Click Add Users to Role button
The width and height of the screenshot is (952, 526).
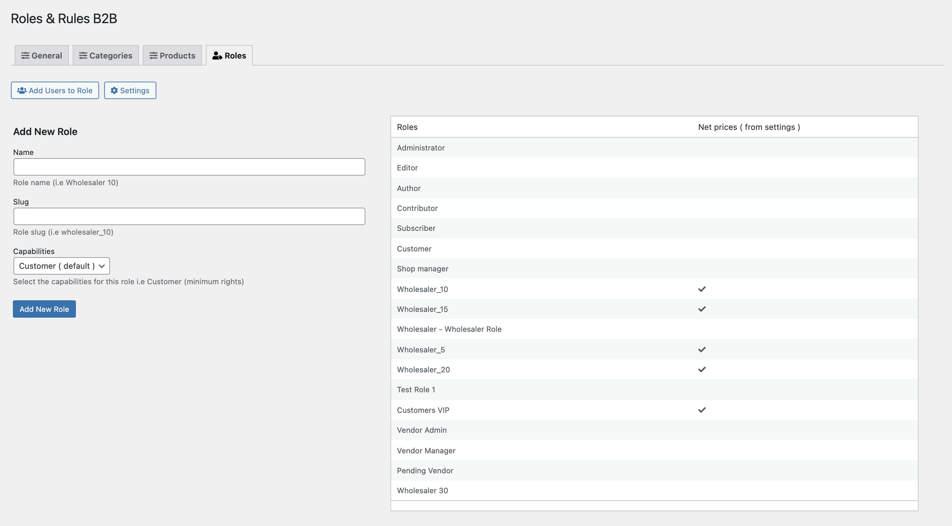(55, 90)
